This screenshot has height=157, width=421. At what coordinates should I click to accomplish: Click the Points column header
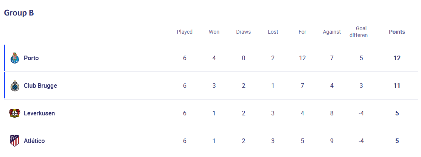[397, 32]
